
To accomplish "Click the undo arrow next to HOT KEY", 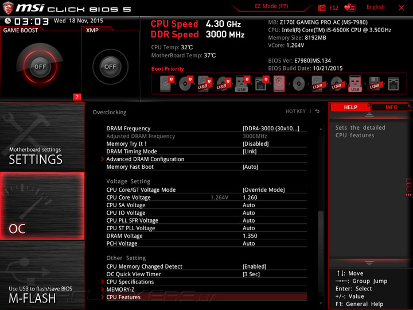I will point(317,111).
